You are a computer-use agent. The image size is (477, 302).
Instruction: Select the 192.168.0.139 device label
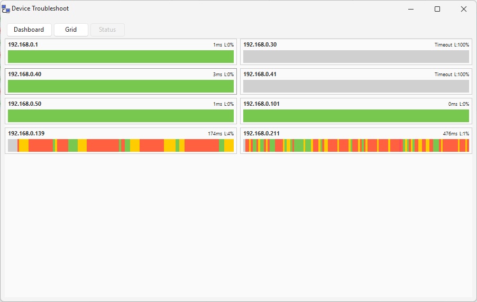[x=26, y=134]
